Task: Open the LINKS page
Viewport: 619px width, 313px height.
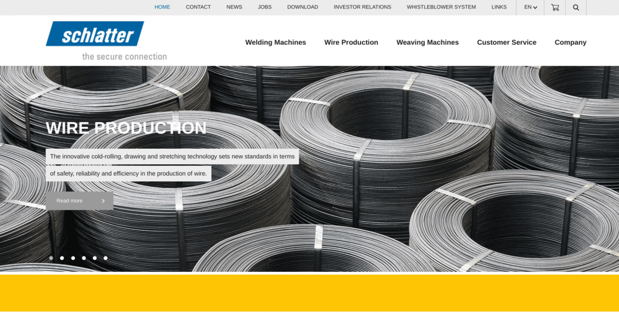Action: (499, 7)
